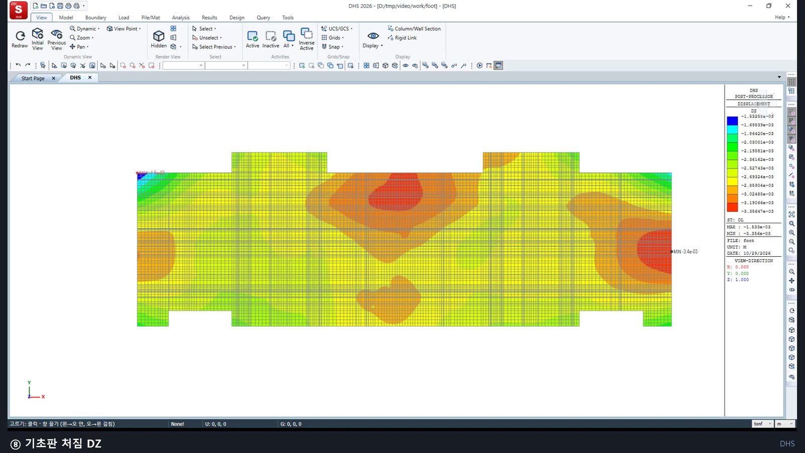Click the zoom-fit icon in right sidebar
Screen dimensions: 805x453
pyautogui.click(x=791, y=214)
